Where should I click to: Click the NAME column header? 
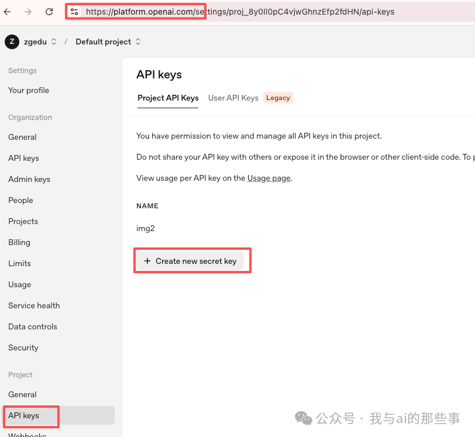click(147, 206)
